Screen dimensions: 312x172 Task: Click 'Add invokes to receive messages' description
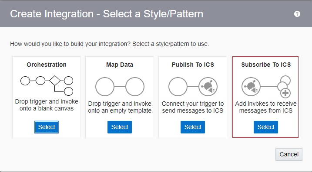pos(266,107)
